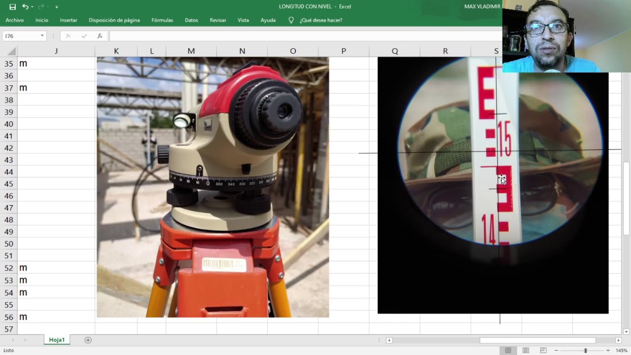
Task: Click the Cancel (X) formula bar icon
Action: click(x=68, y=35)
